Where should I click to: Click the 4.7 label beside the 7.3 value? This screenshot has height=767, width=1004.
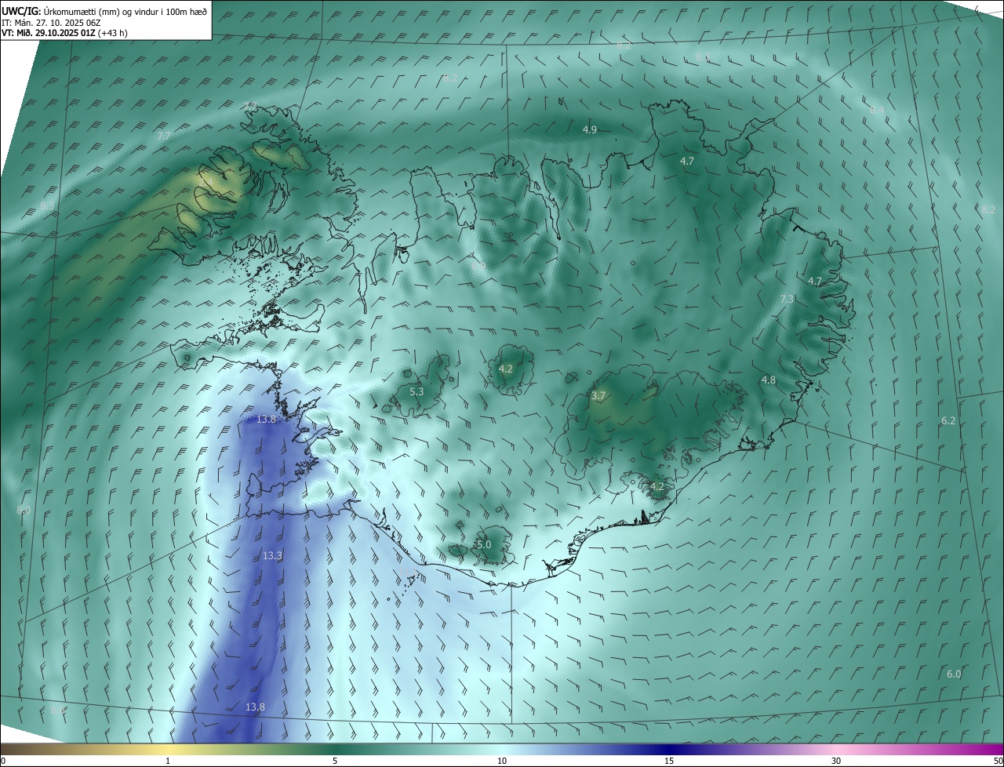(815, 281)
